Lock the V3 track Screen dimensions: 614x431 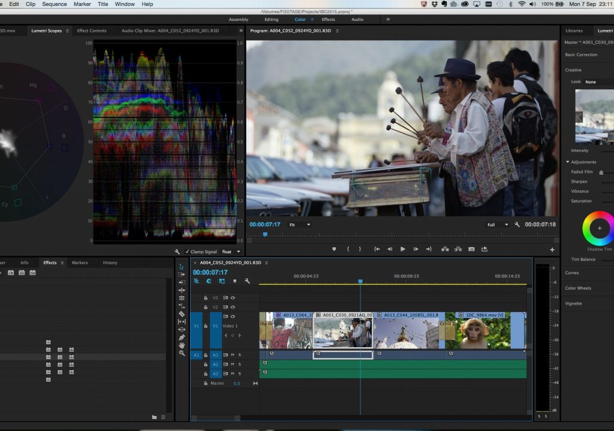(x=206, y=298)
